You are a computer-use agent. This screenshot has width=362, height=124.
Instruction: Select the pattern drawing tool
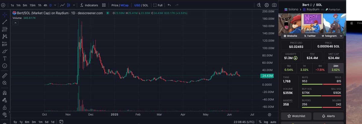pos(5,37)
